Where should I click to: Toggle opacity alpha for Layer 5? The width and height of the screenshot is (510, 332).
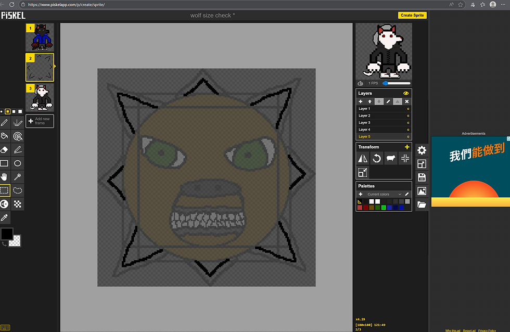click(408, 137)
